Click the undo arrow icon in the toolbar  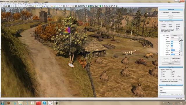pos(21,6)
